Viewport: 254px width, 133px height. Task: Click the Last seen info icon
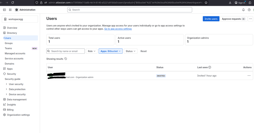(210, 67)
